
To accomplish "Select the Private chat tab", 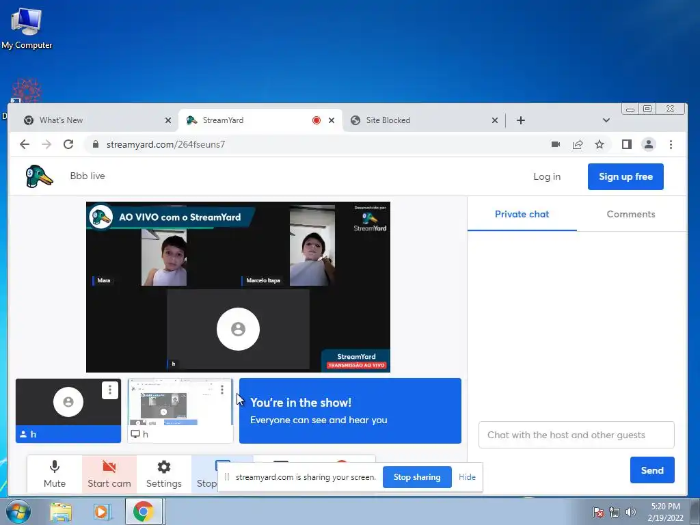I will click(x=522, y=214).
